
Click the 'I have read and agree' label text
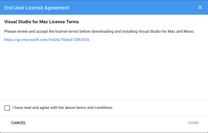pos(63,108)
